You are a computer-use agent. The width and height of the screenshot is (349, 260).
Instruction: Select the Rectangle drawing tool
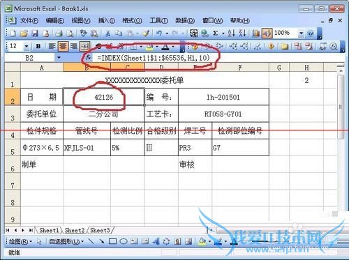coord(112,241)
